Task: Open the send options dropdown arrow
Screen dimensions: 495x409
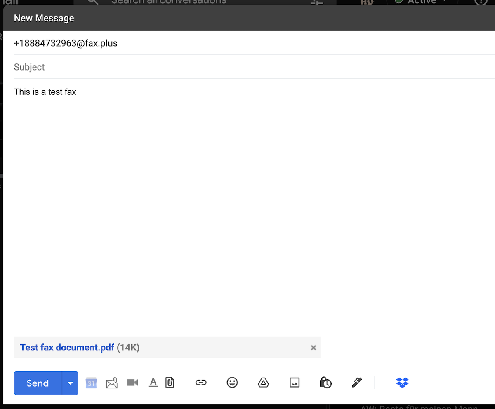Action: (70, 383)
